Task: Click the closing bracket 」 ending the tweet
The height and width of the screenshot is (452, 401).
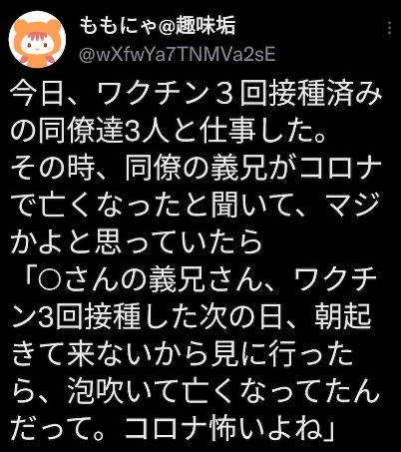Action: (324, 429)
